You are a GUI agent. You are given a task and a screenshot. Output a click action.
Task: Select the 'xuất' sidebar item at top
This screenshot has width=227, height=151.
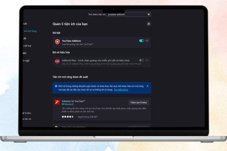tap(25, 24)
